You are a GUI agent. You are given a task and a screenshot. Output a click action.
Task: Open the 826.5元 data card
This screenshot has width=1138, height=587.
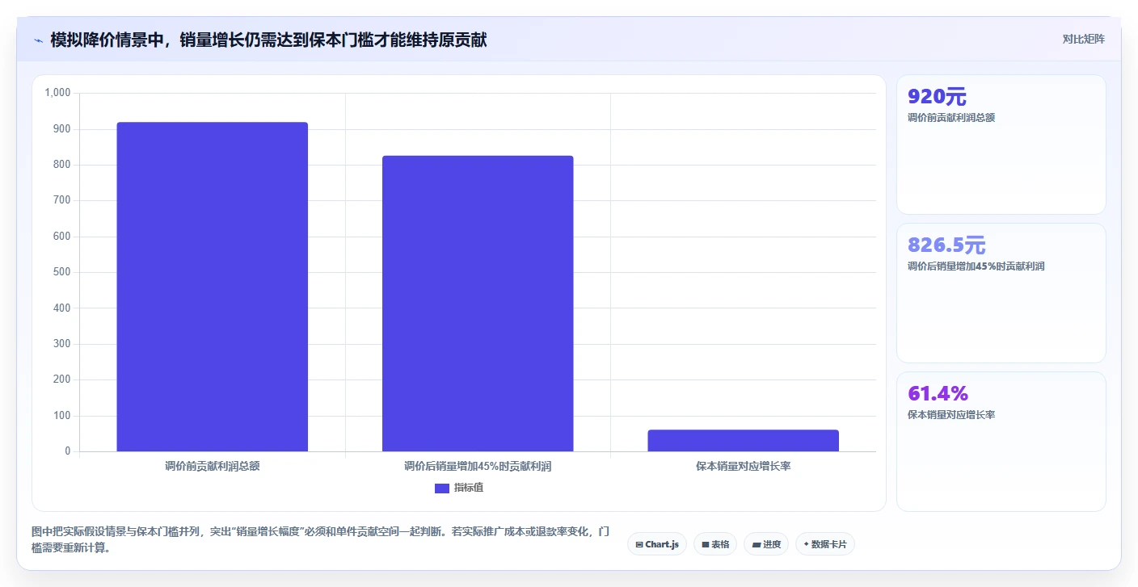tap(1001, 293)
